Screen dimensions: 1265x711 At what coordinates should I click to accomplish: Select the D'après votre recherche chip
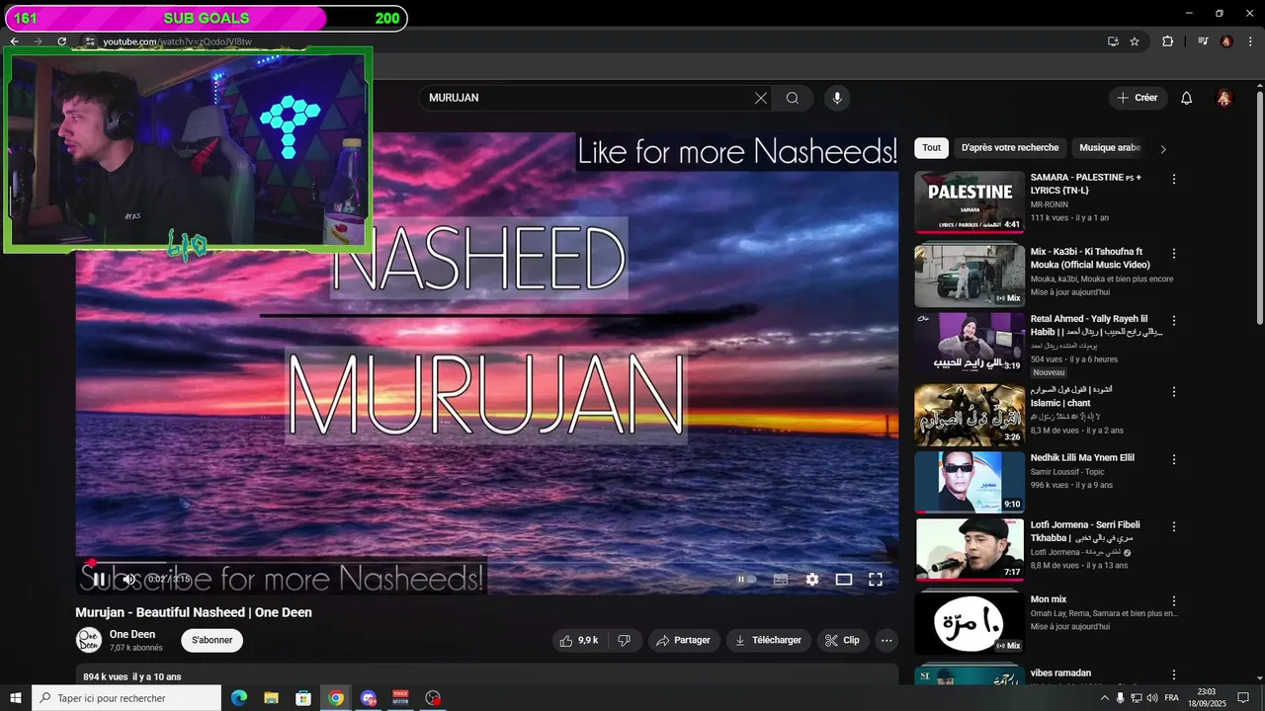pyautogui.click(x=1010, y=148)
